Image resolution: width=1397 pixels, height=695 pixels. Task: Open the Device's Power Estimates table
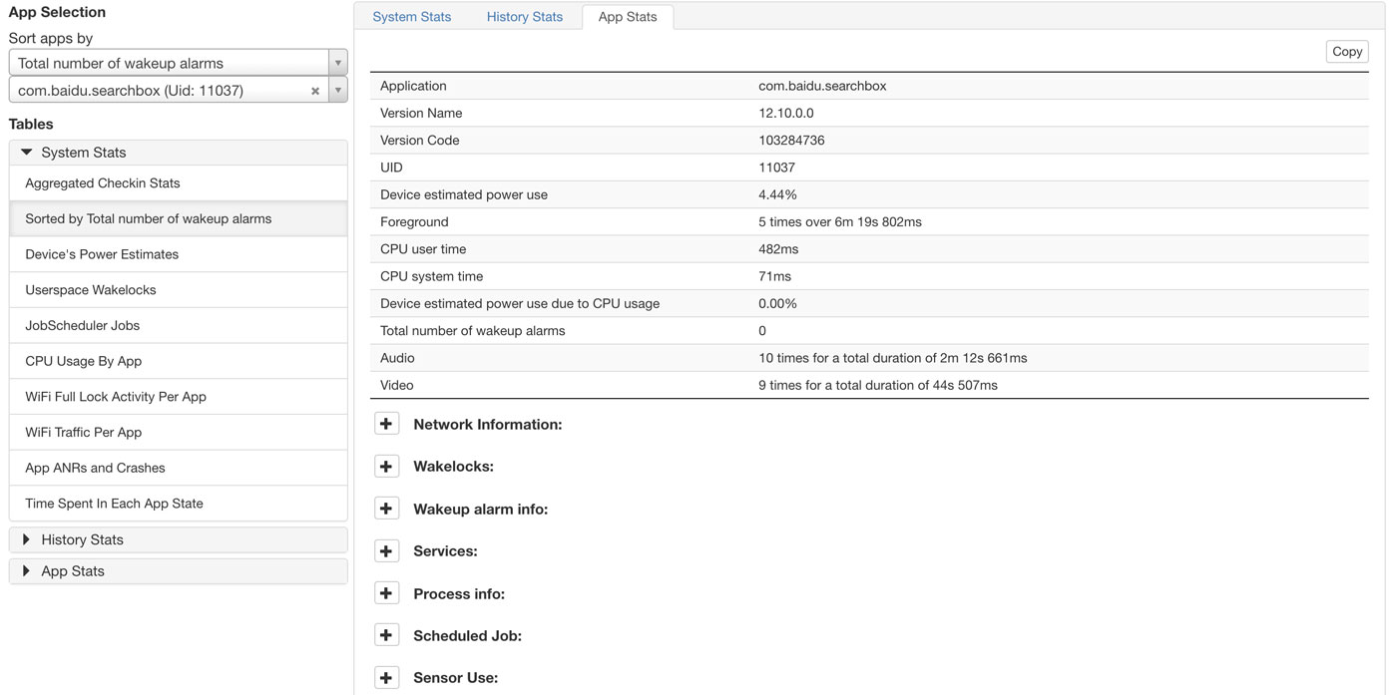coord(102,253)
